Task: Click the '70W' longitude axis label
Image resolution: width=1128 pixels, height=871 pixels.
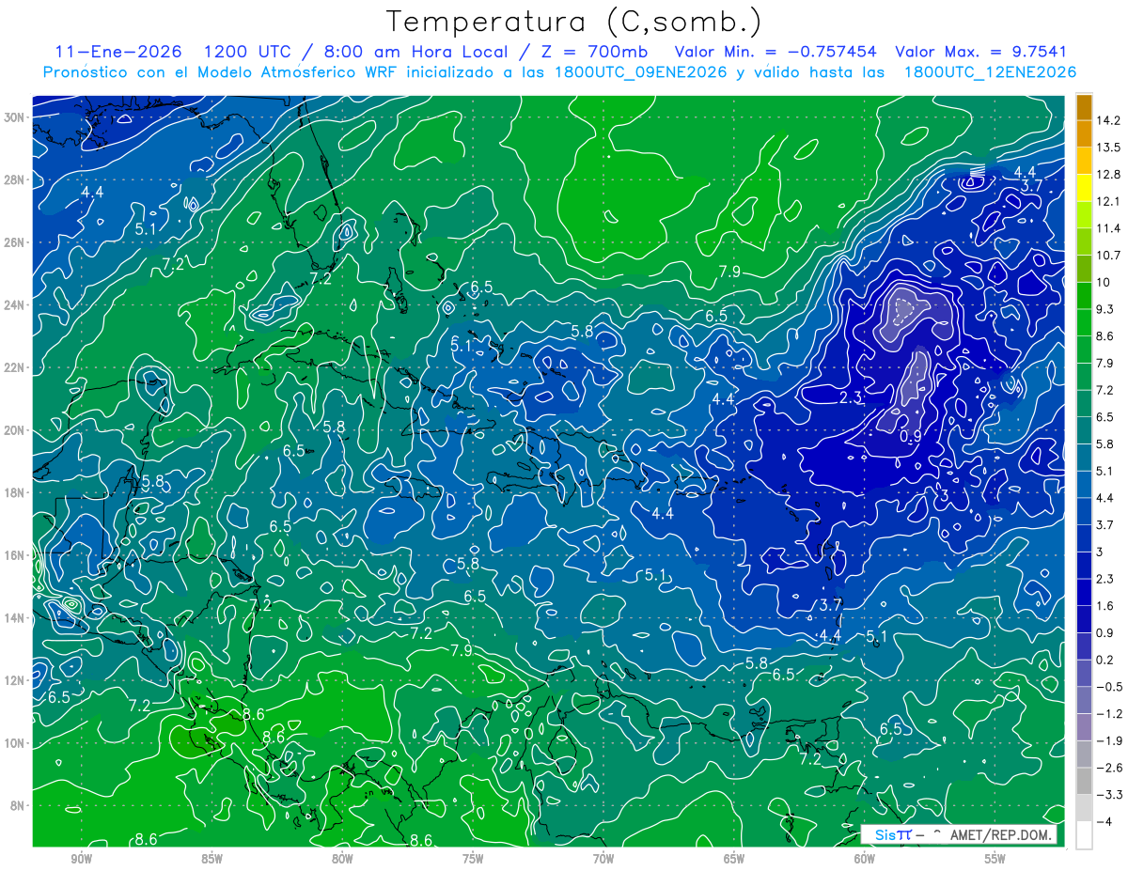Action: point(603,860)
